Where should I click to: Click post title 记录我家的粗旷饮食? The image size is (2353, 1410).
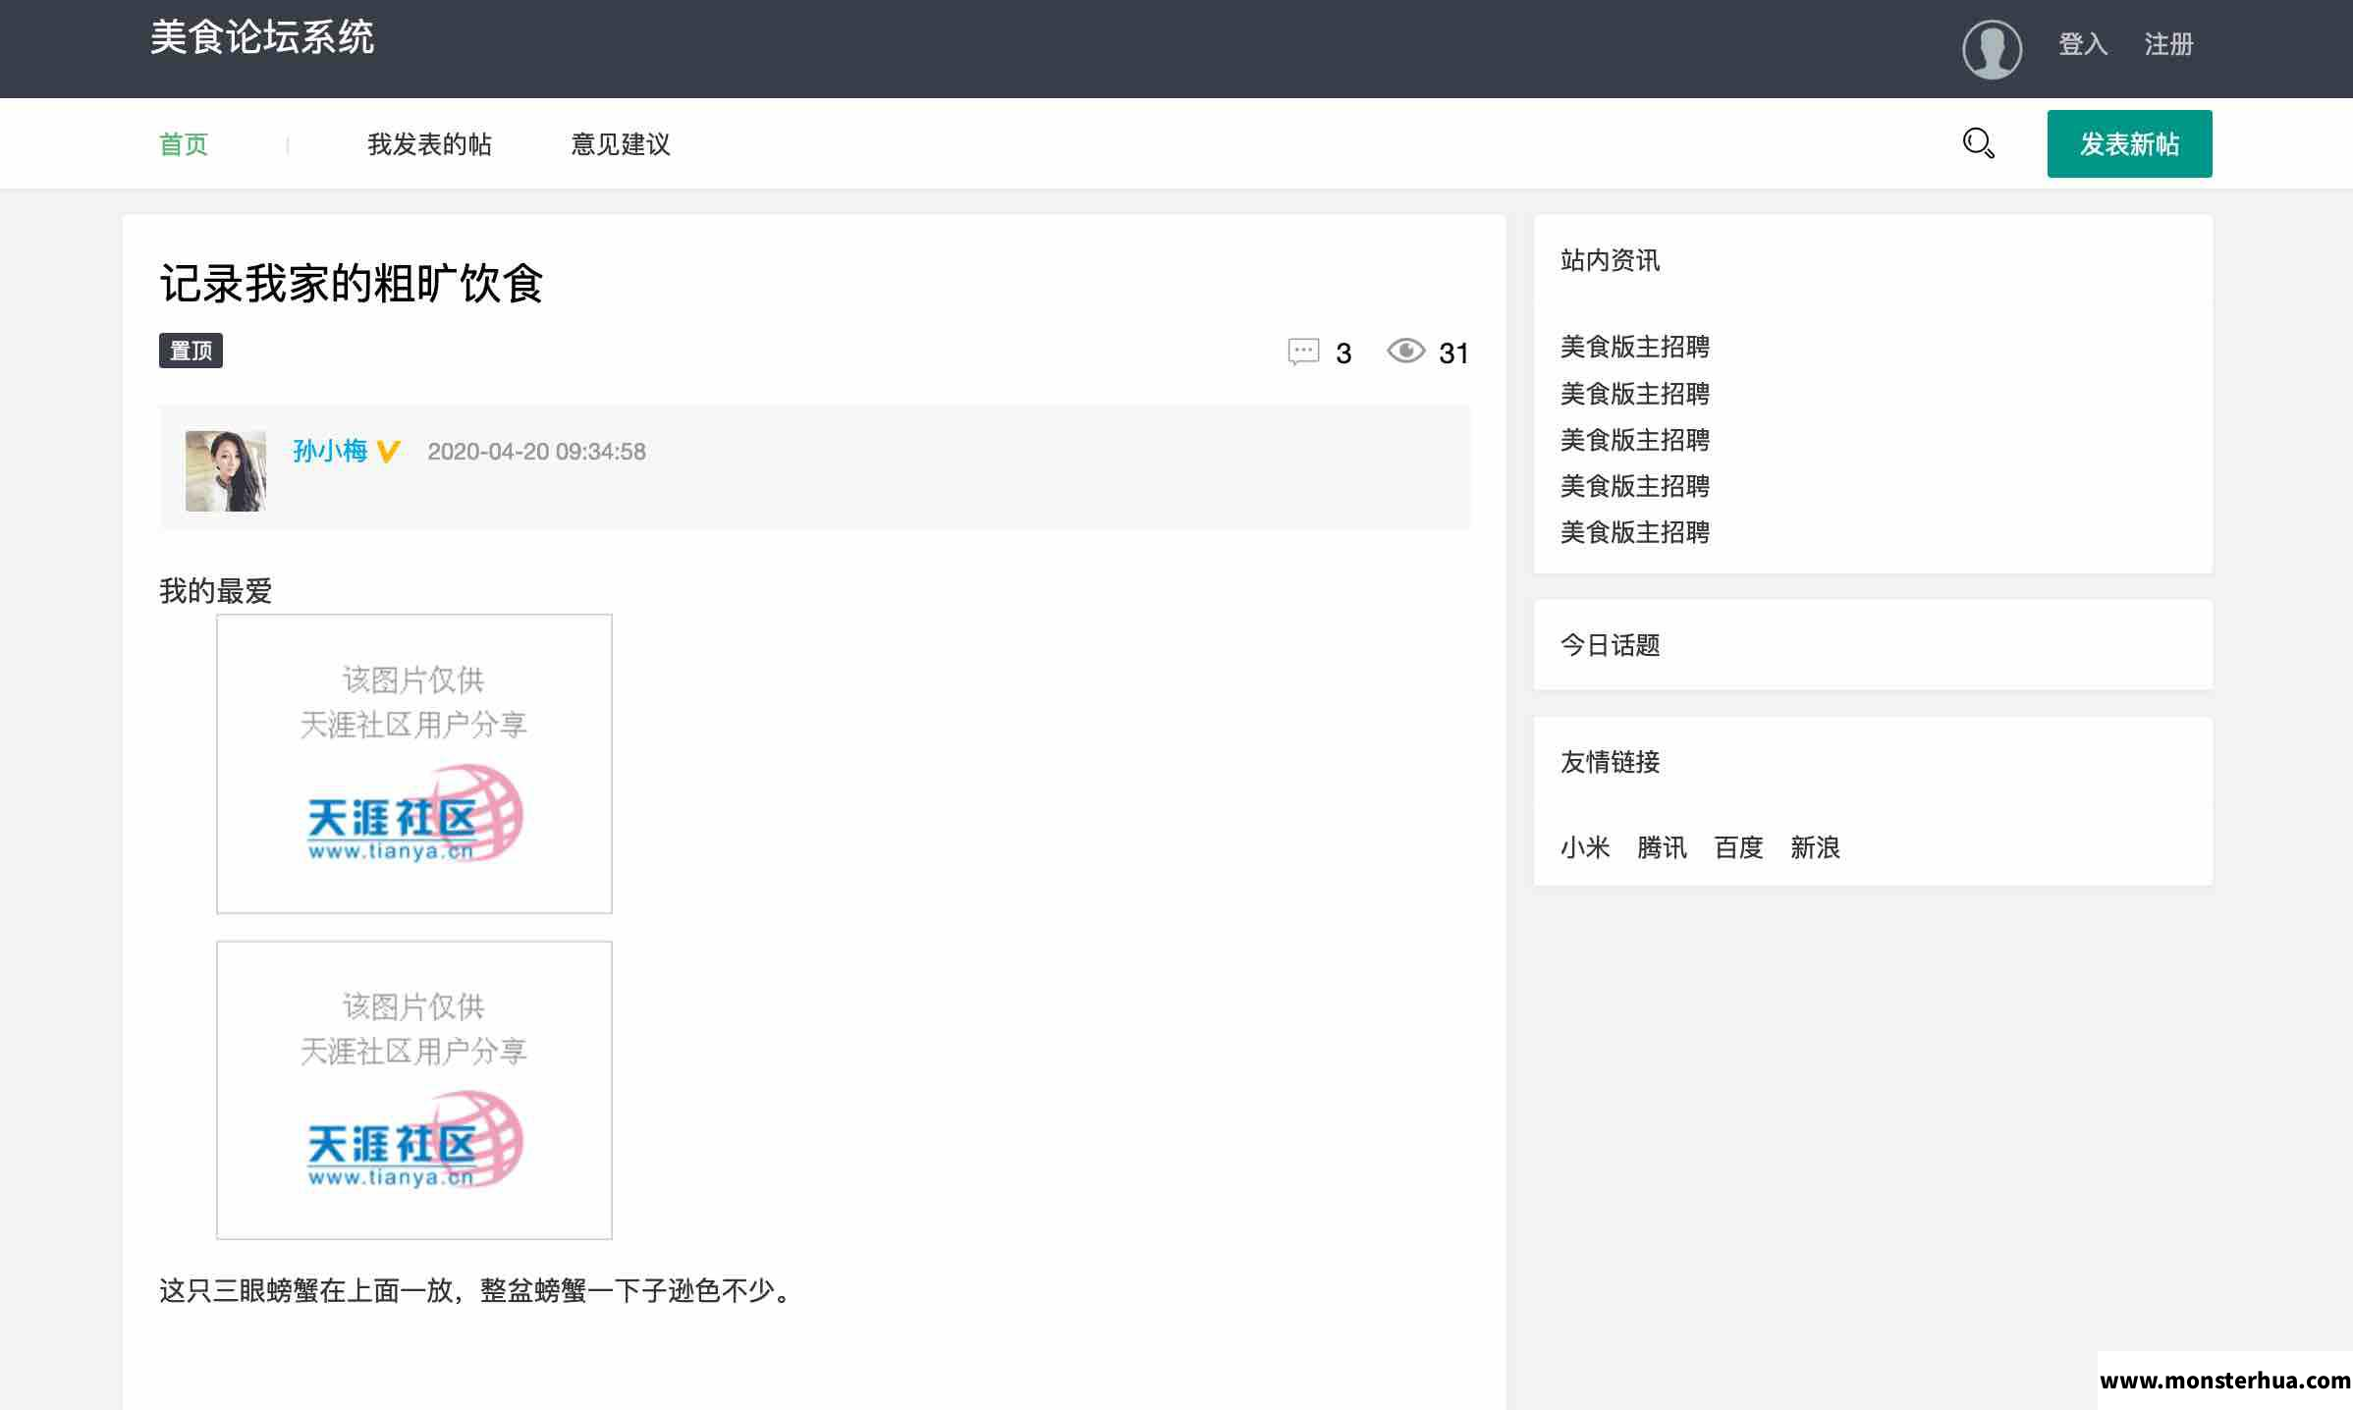coord(352,284)
